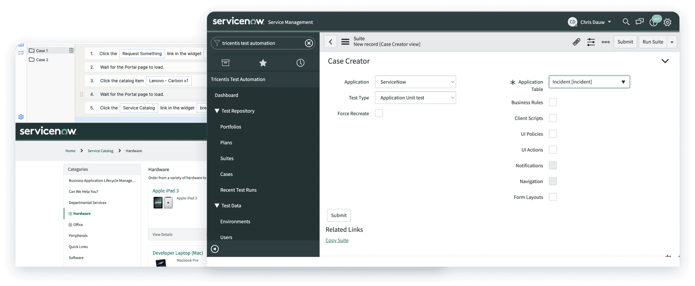Viewport: 695px width, 286px height.
Task: Click the Hardware category expand icon
Action: pos(71,213)
